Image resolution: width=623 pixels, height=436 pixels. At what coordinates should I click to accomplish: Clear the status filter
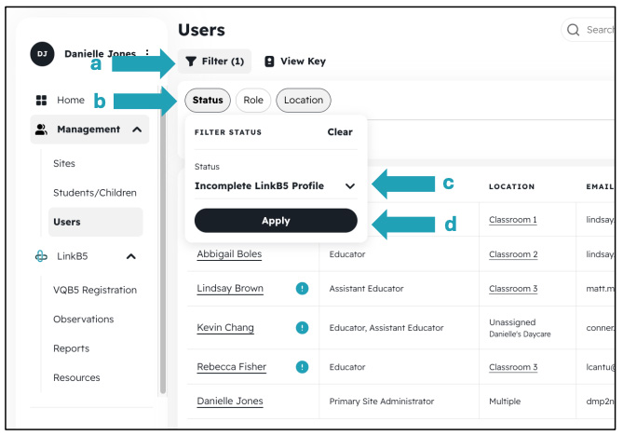340,132
